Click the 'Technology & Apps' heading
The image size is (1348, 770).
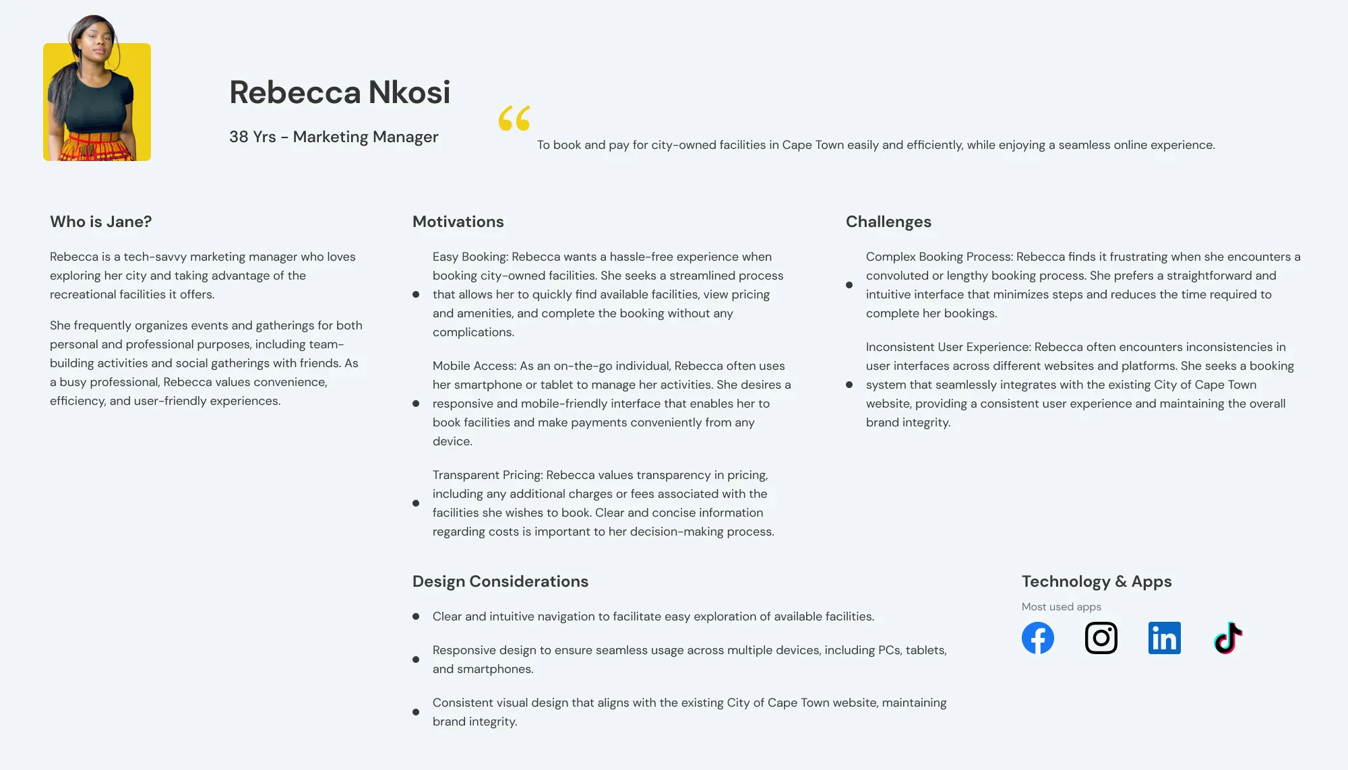pyautogui.click(x=1097, y=581)
